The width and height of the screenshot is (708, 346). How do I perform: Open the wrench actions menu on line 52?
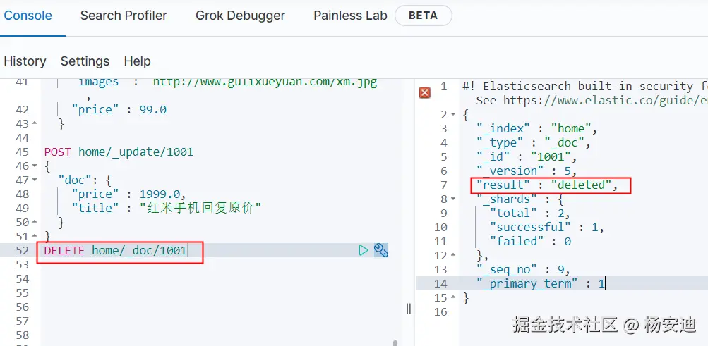[x=381, y=250]
